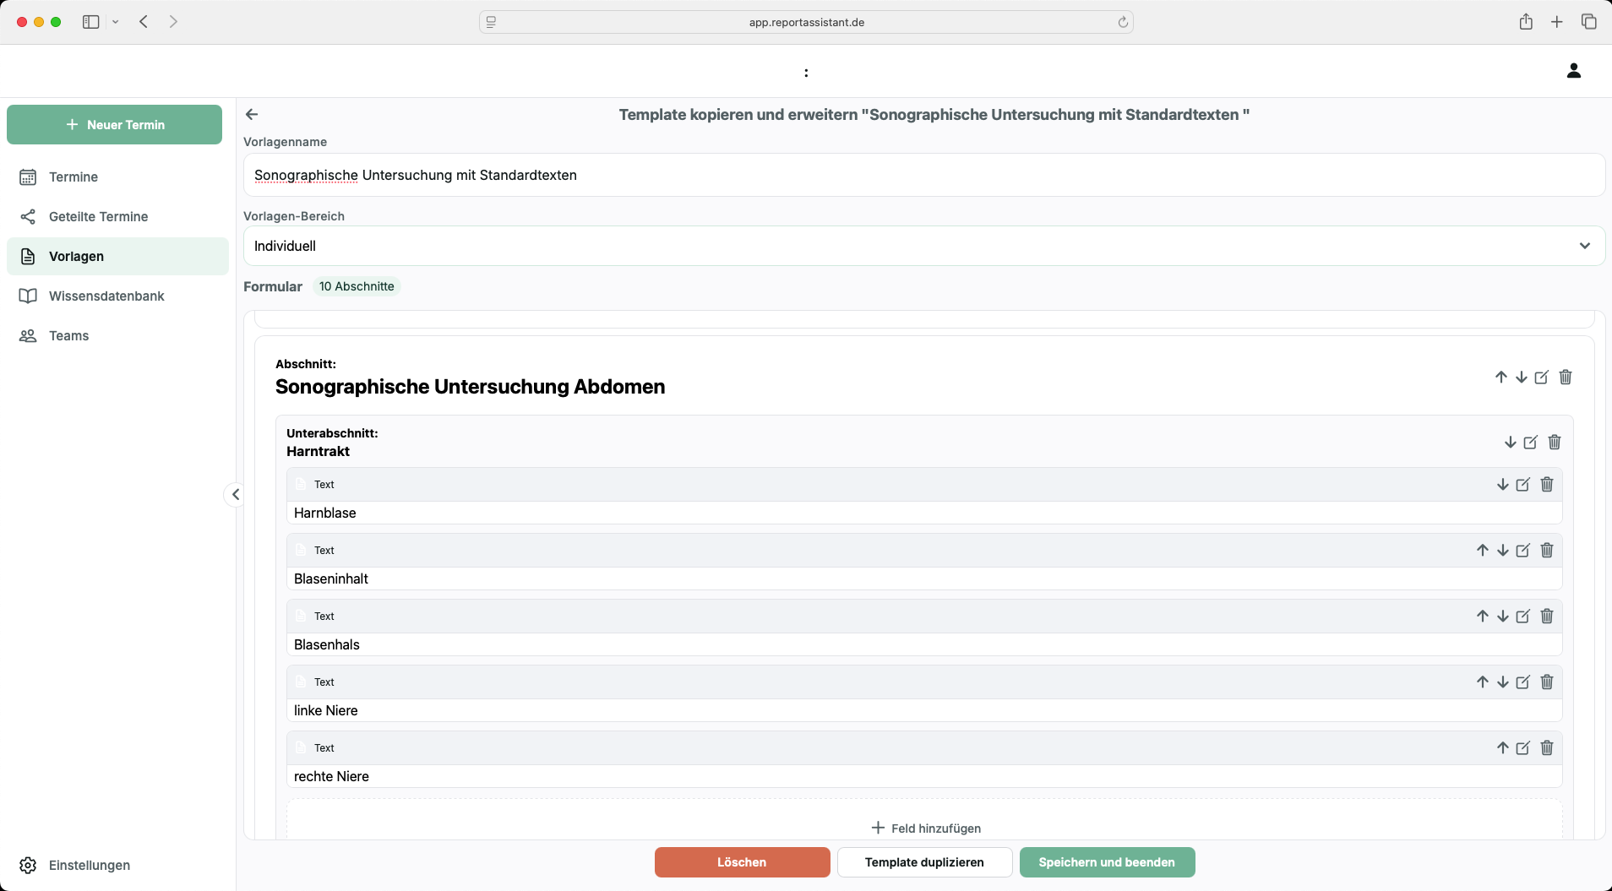
Task: Add a field with Feld hinzufügen
Action: click(926, 829)
